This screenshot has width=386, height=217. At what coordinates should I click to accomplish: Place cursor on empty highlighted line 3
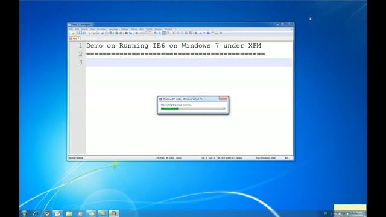189,63
